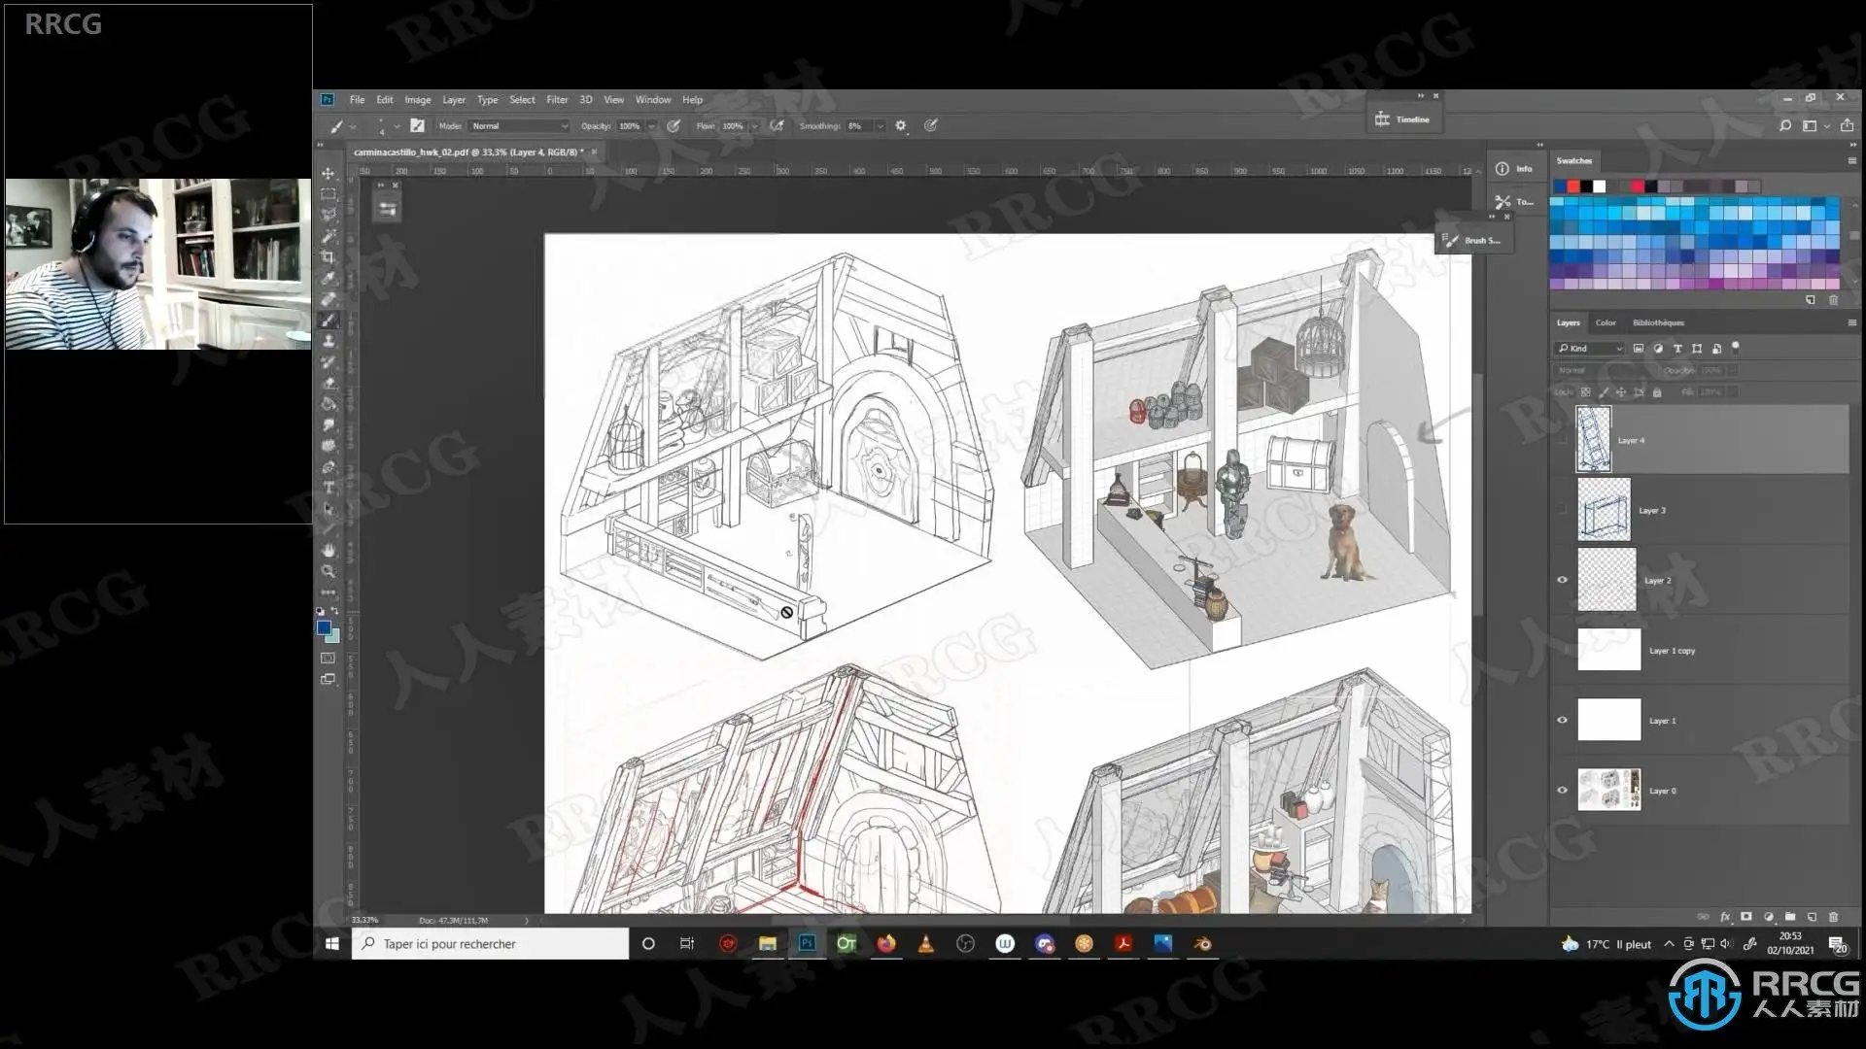Image resolution: width=1866 pixels, height=1049 pixels.
Task: Switch to the Bibliothèques tab
Action: (1658, 322)
